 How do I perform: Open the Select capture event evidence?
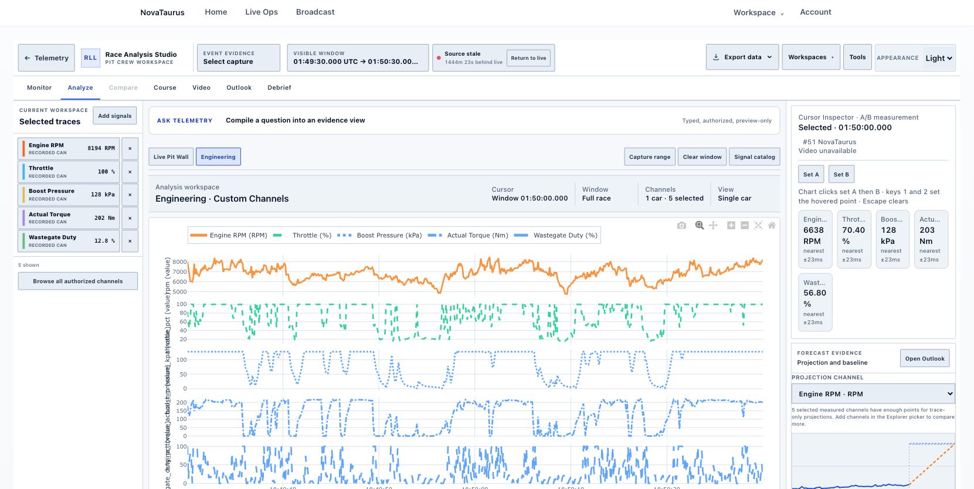(238, 58)
